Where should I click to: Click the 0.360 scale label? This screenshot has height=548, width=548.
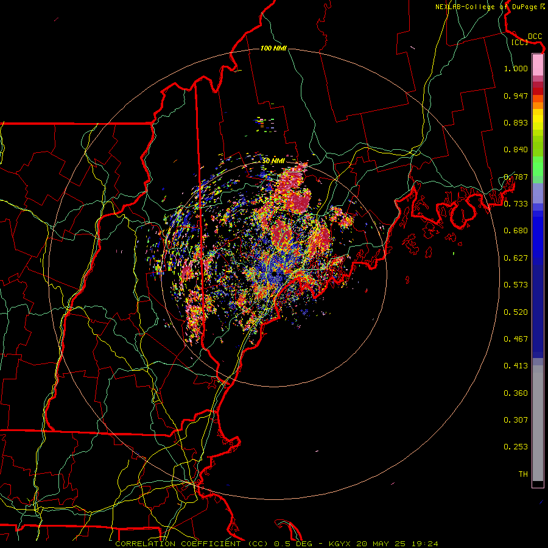[x=516, y=393]
